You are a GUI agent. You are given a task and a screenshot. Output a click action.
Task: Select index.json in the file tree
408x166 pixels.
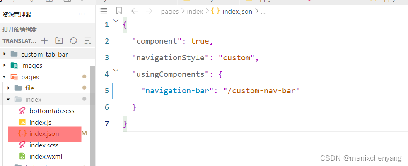click(45, 134)
